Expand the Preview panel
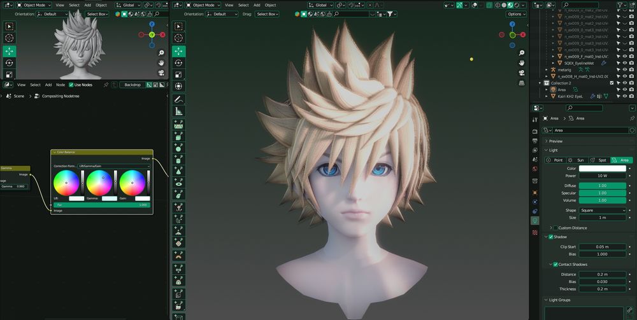Viewport: 637px width, 320px height. pos(555,141)
